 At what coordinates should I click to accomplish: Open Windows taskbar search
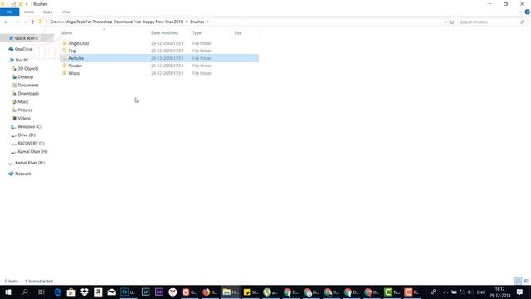click(x=25, y=292)
